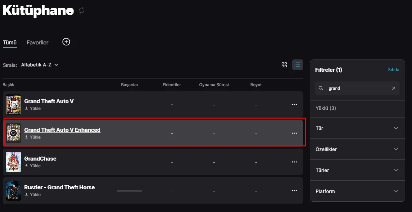
Task: Click Yükle under Grand Theft Auto V Enhanced
Action: coord(35,137)
